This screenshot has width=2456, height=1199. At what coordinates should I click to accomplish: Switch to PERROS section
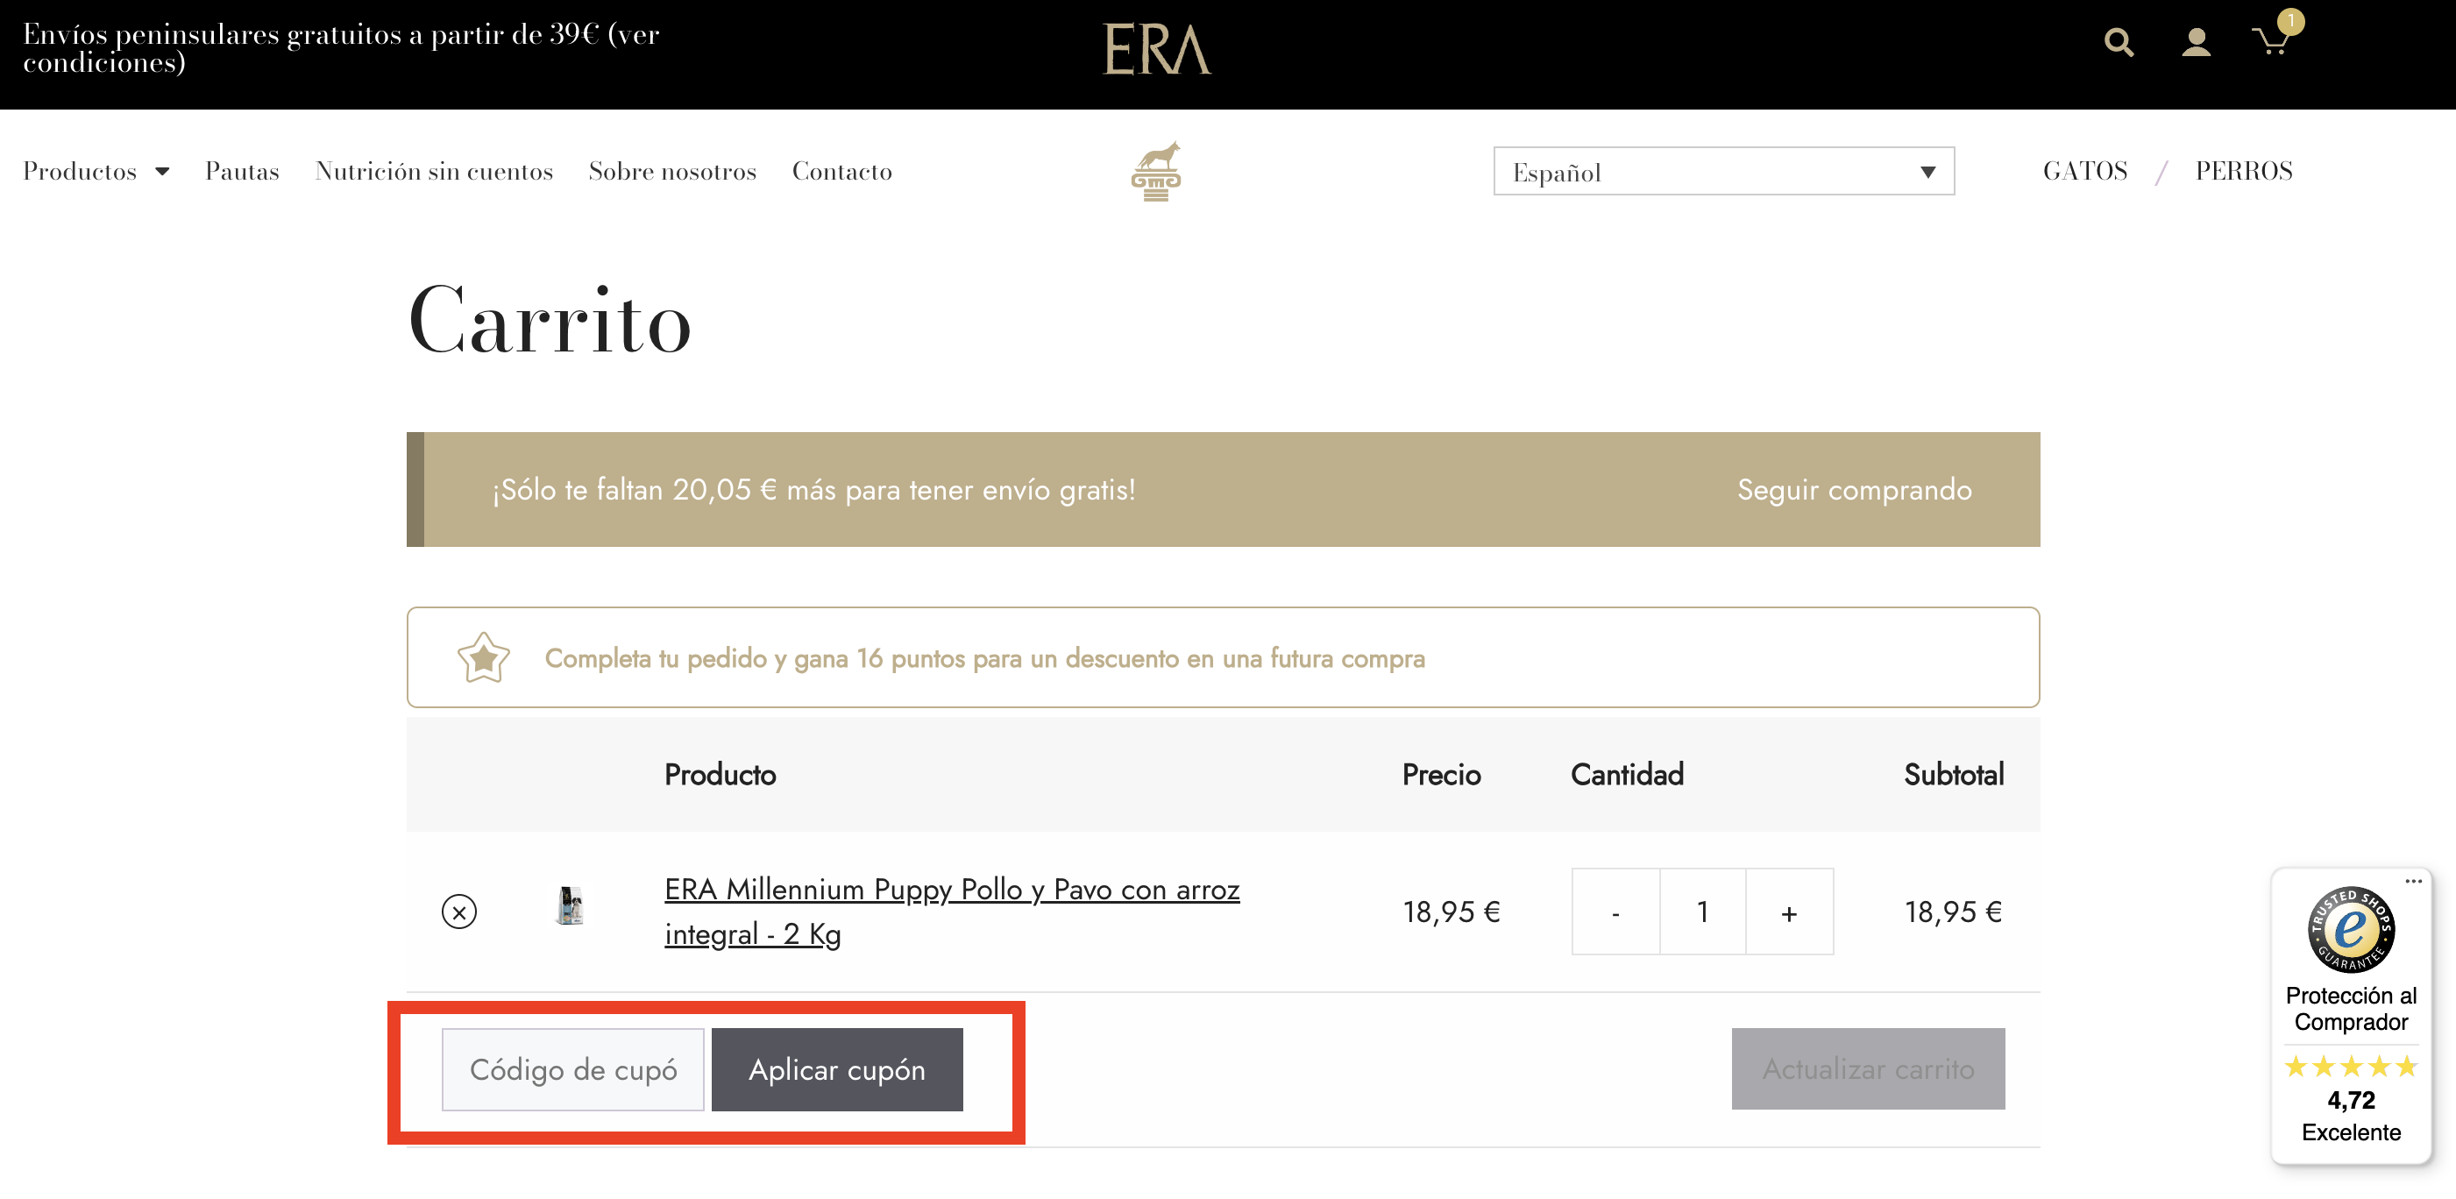(2243, 172)
